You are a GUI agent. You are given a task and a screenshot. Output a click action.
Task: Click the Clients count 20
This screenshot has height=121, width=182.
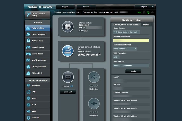click(72, 86)
